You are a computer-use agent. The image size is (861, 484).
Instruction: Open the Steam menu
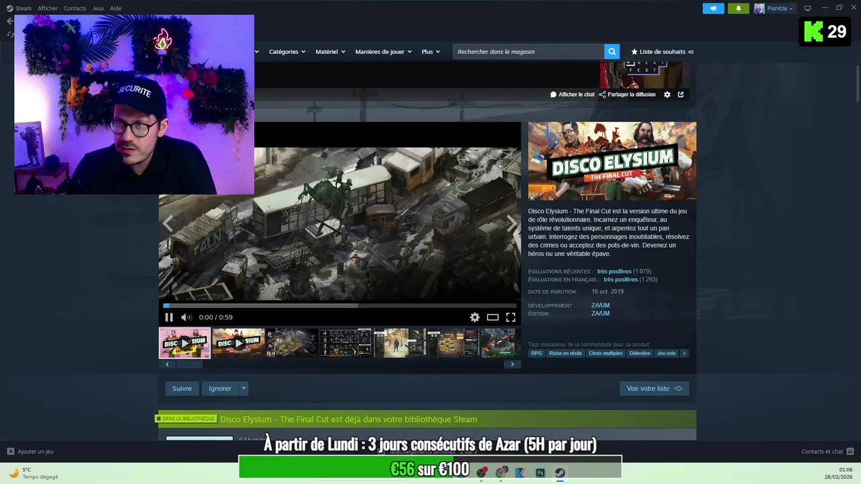pyautogui.click(x=19, y=8)
